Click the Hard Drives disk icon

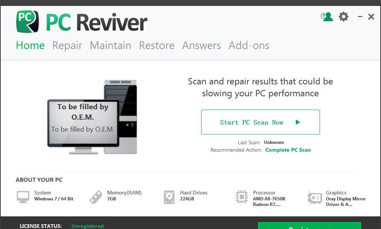point(169,197)
